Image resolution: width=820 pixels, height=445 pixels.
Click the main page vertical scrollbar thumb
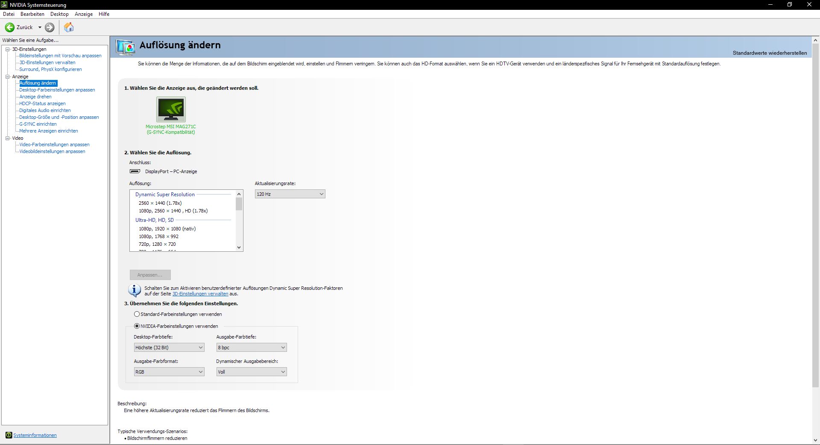pos(815,215)
